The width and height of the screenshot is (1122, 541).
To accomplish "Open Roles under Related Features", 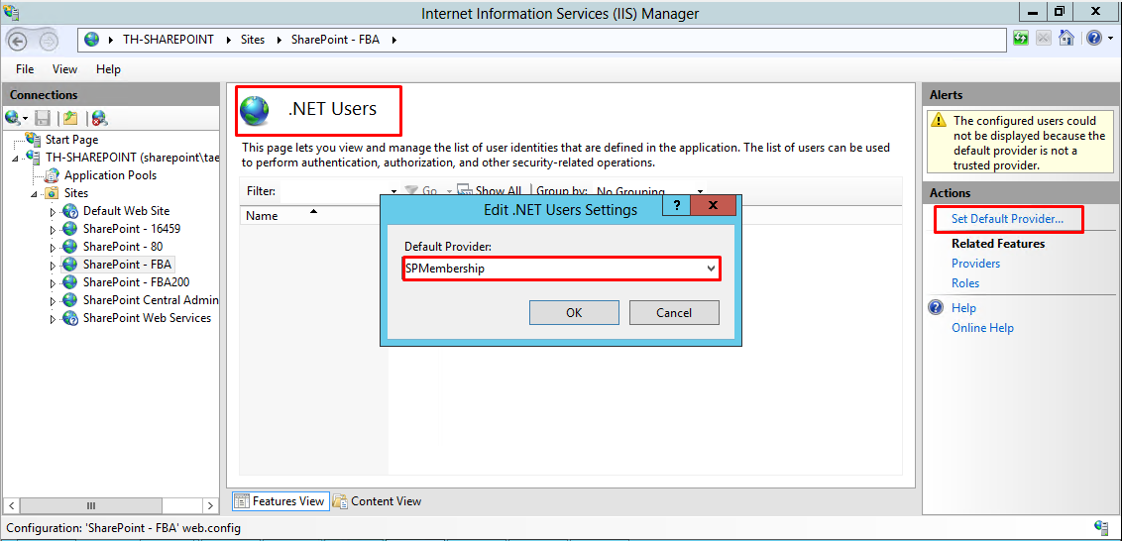I will point(965,283).
